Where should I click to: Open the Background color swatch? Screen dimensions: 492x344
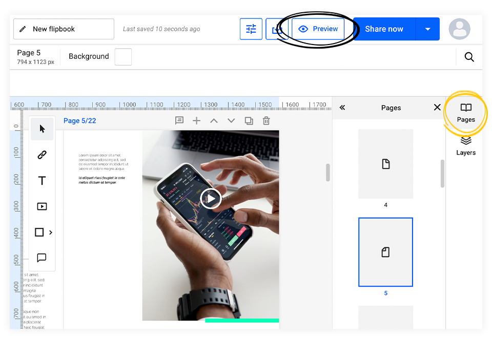click(x=123, y=57)
